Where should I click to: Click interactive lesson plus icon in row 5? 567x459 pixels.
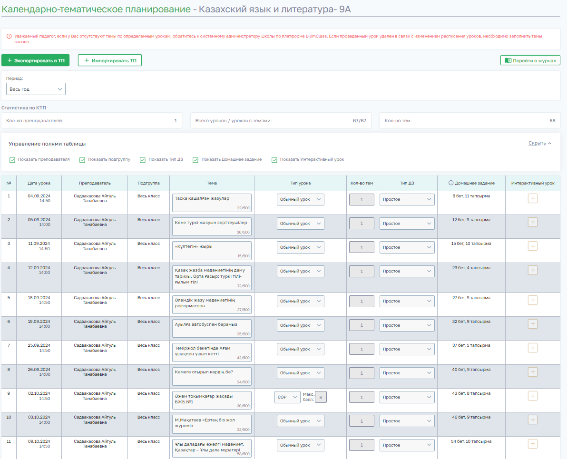(533, 300)
